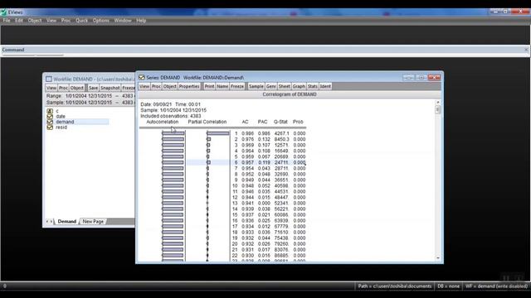Open the Quick menu
This screenshot has width=531, height=298.
coord(81,21)
